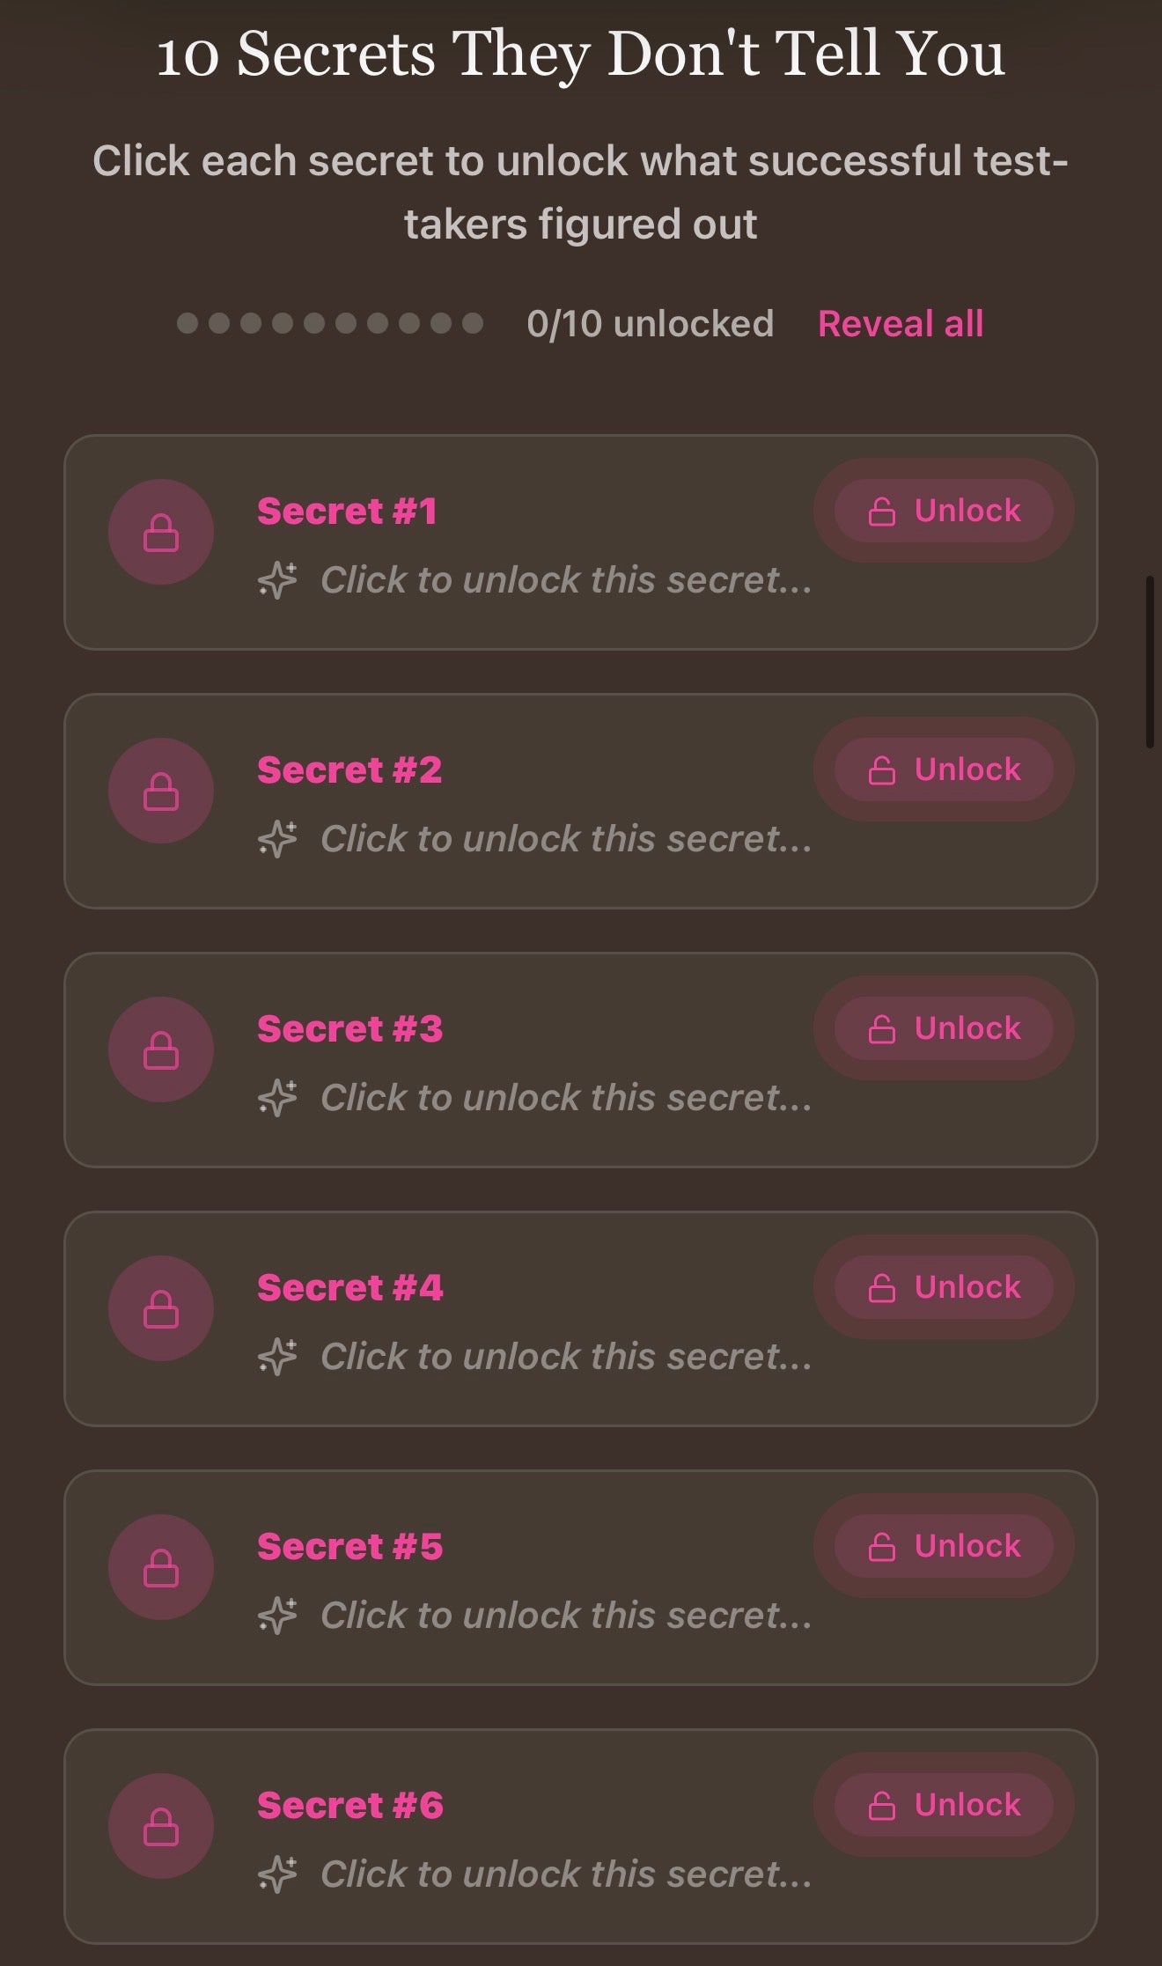Screen dimensions: 1162x1966
Task: Unlock Secret #5 with its Unlock button
Action: pyautogui.click(x=944, y=1546)
